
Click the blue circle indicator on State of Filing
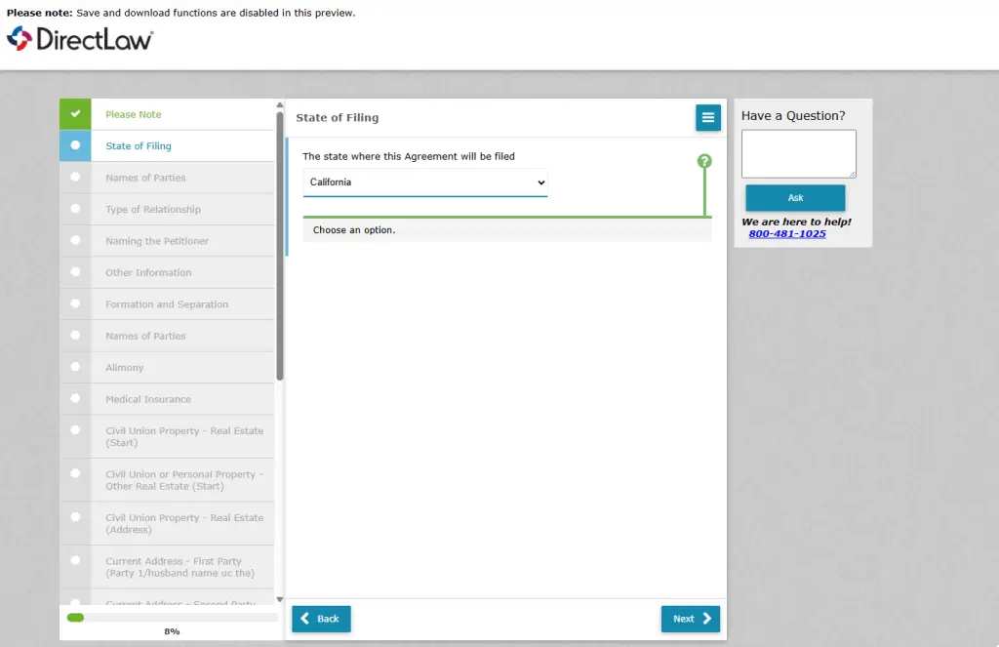75,145
